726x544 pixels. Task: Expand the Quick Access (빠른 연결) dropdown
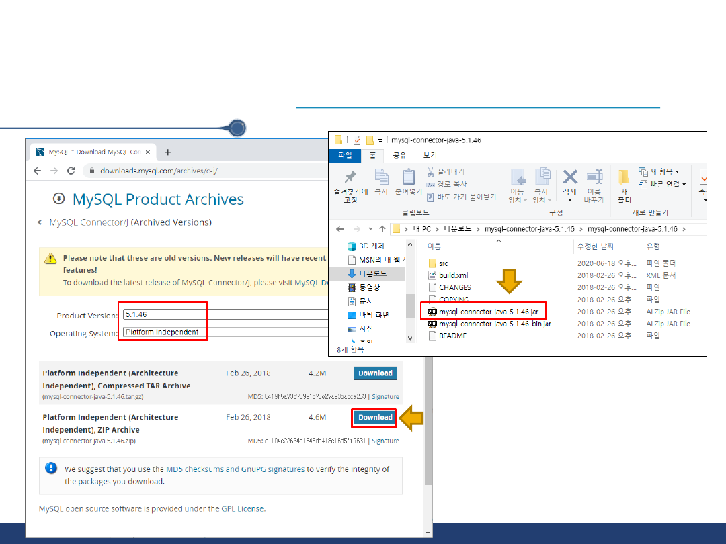tap(663, 184)
